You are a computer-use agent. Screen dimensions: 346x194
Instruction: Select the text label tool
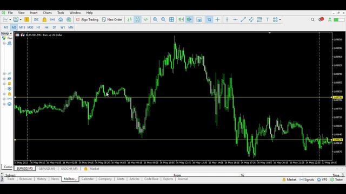point(268,19)
